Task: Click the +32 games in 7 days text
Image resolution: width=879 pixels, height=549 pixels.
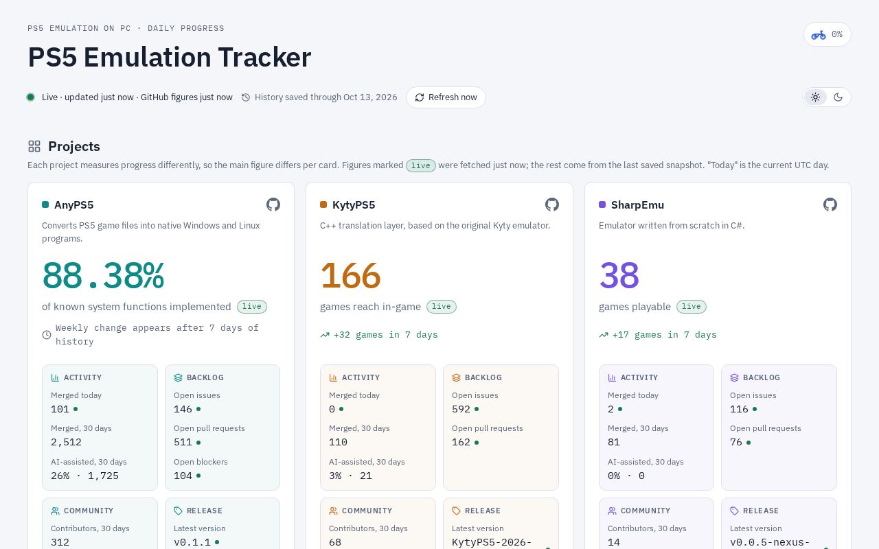Action: [x=385, y=335]
